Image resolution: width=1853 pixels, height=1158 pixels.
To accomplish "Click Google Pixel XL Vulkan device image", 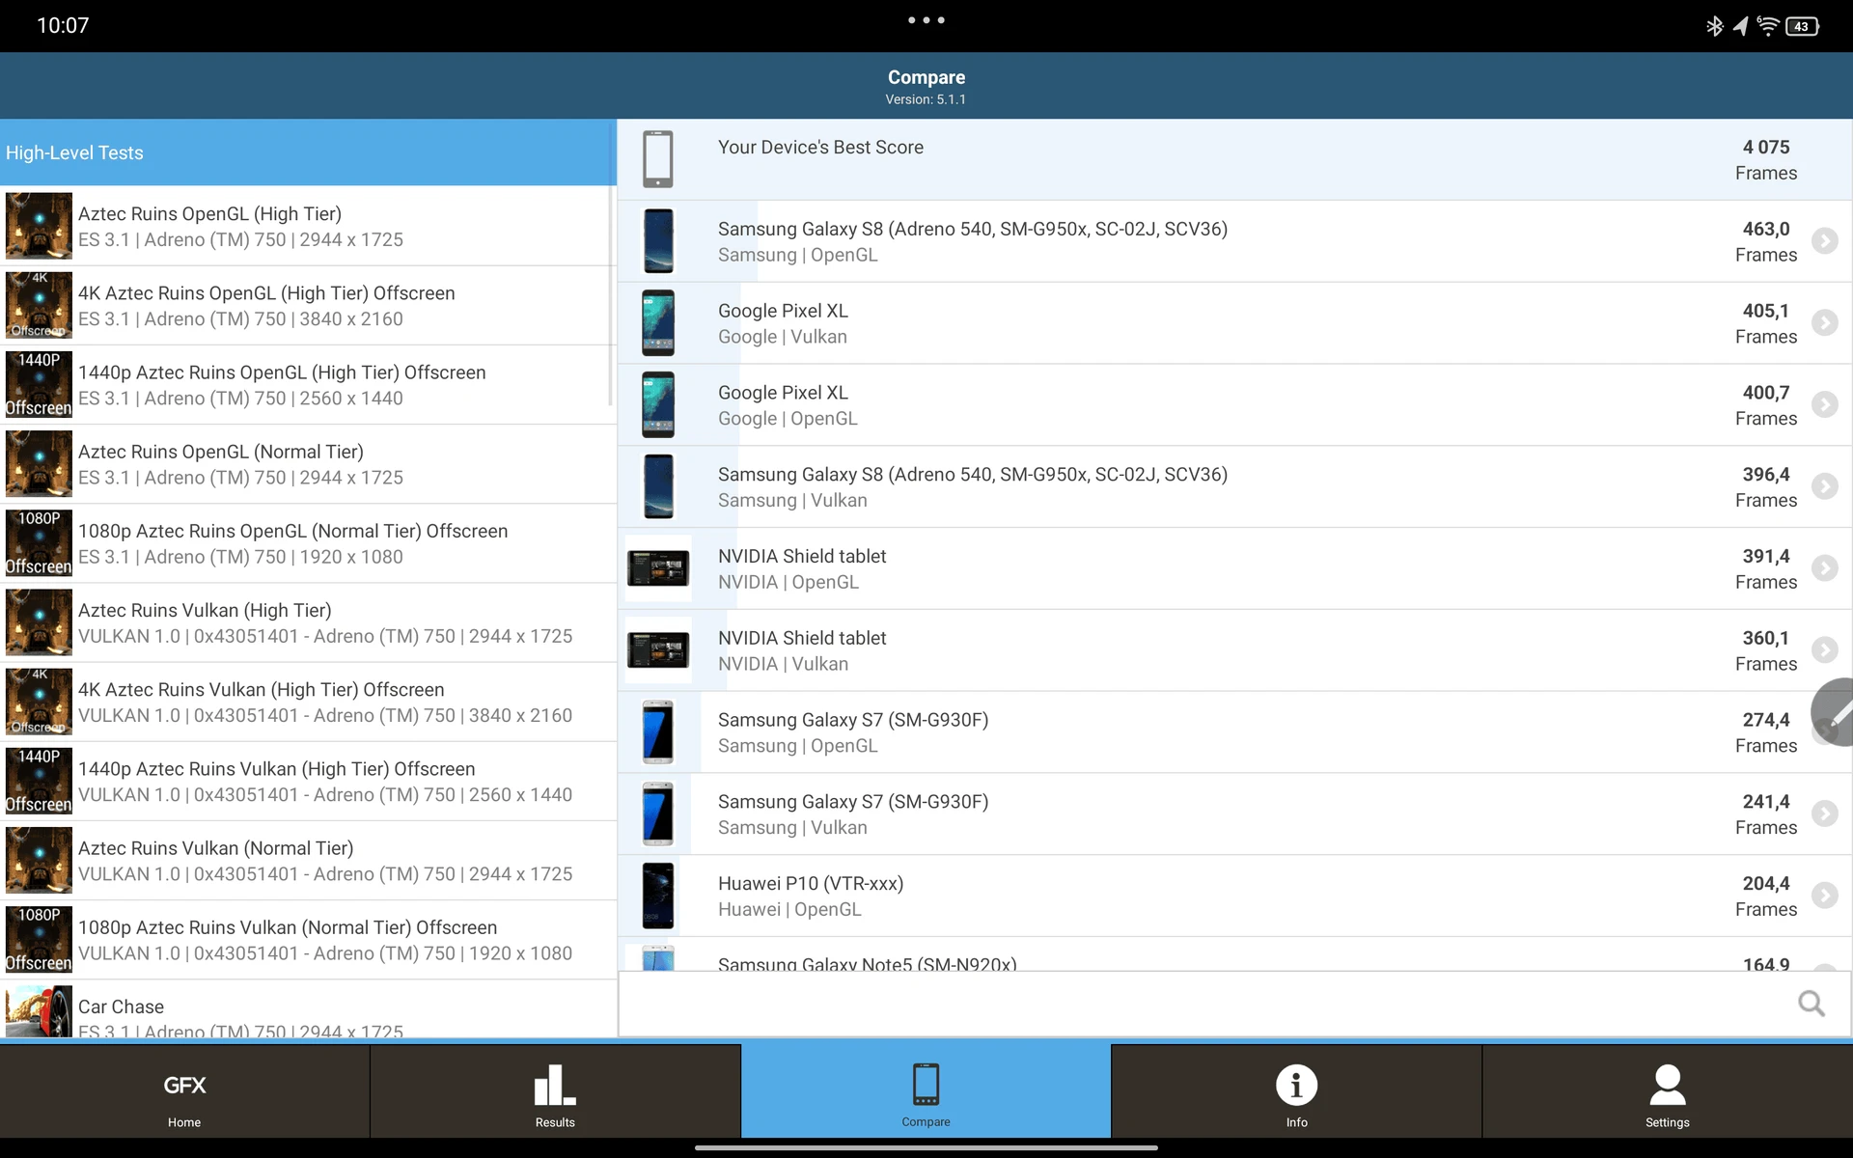I will [658, 323].
